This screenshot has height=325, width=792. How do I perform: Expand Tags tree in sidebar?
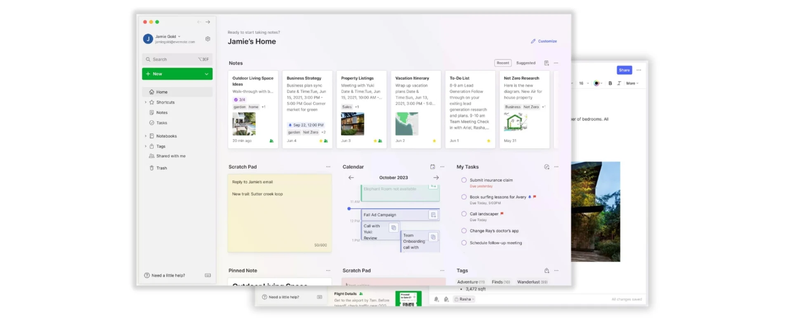click(x=146, y=146)
